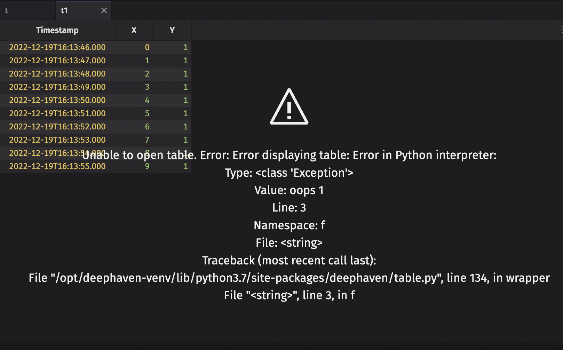Viewport: 563px width, 350px height.
Task: Click the X cell containing 9
Action: coord(147,166)
